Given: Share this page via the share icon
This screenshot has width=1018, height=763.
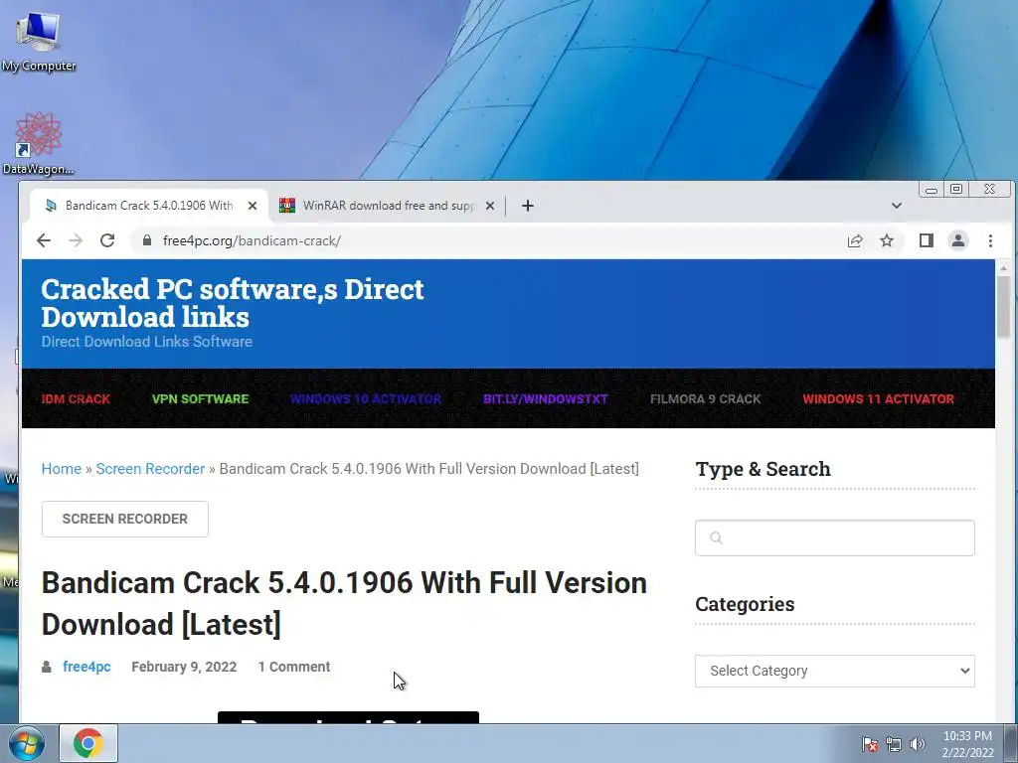Looking at the screenshot, I should tap(855, 240).
